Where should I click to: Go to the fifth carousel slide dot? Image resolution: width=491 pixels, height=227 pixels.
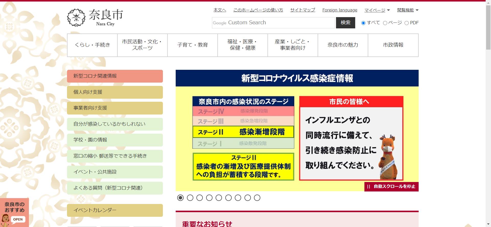pos(219,198)
